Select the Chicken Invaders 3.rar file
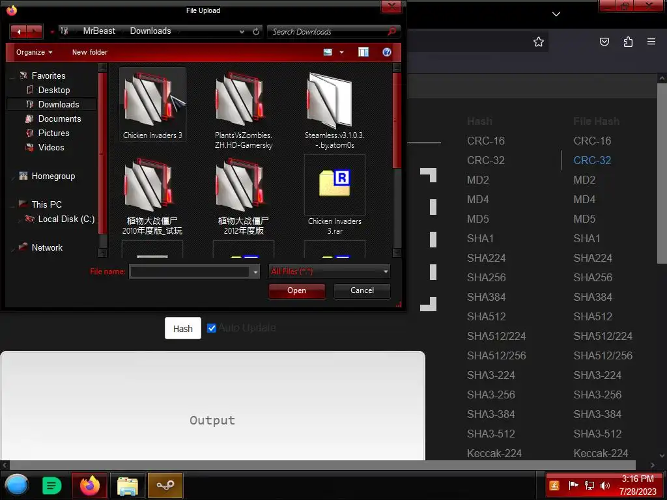Viewport: 667px width, 500px height. [x=334, y=195]
